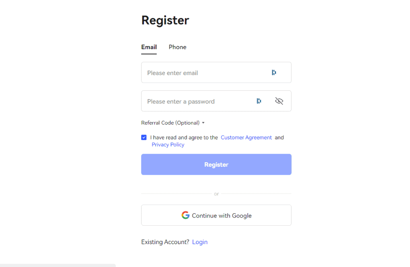Go to Login for existing account

pyautogui.click(x=200, y=242)
